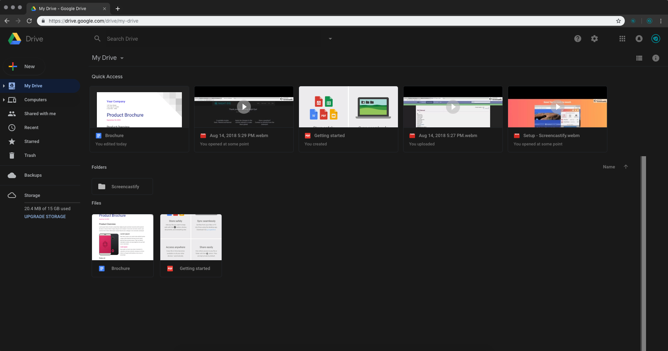Select the Getting started file thumbnail under Files
The height and width of the screenshot is (351, 668).
coord(191,237)
